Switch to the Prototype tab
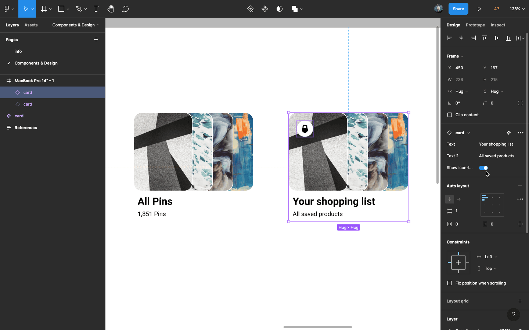Screen dimensions: 529x330 475,25
